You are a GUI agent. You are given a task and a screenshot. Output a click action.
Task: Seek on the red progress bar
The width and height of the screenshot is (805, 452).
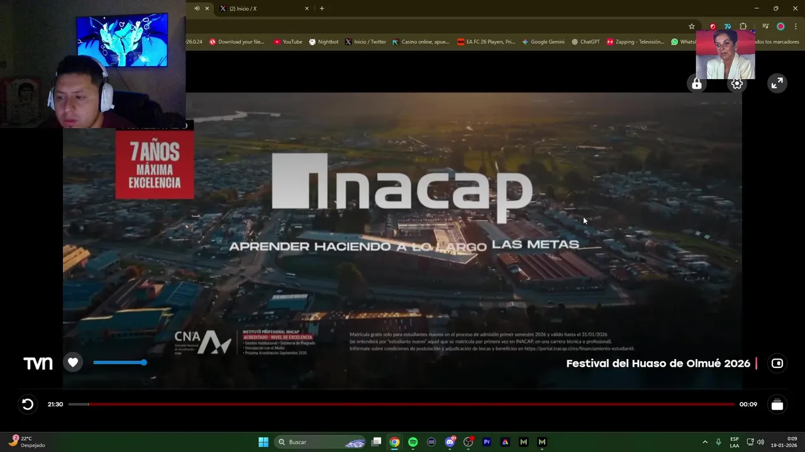401,404
